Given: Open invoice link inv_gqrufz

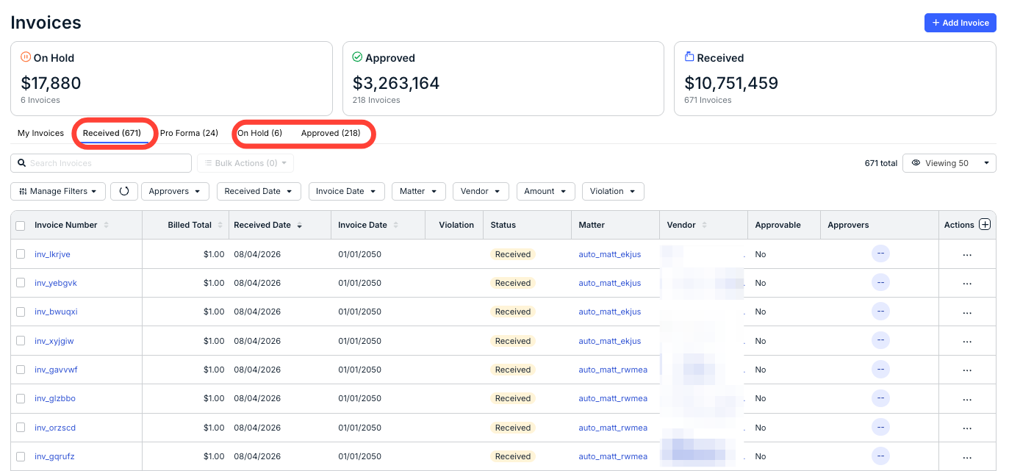Looking at the screenshot, I should (54, 456).
